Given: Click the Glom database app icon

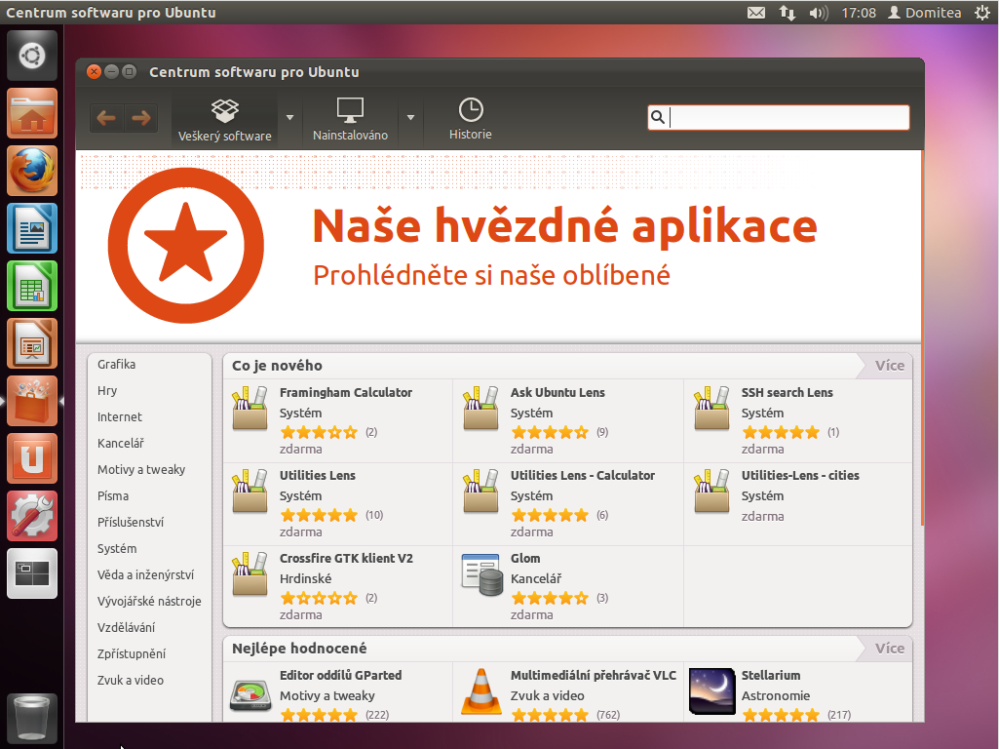Looking at the screenshot, I should coord(480,573).
